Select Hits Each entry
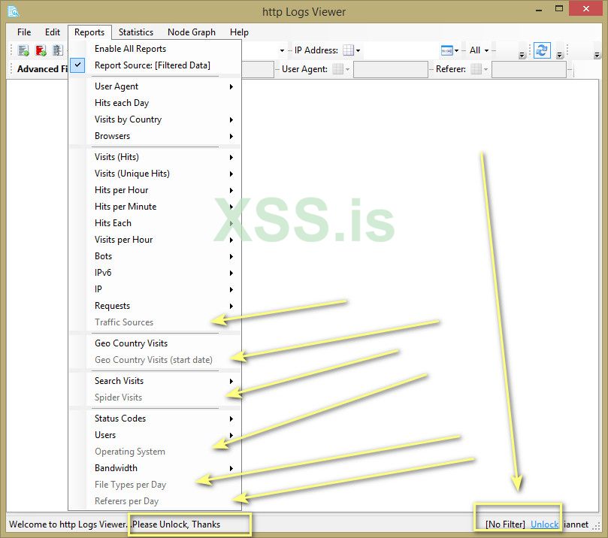Viewport: 608px width, 538px height. point(155,223)
